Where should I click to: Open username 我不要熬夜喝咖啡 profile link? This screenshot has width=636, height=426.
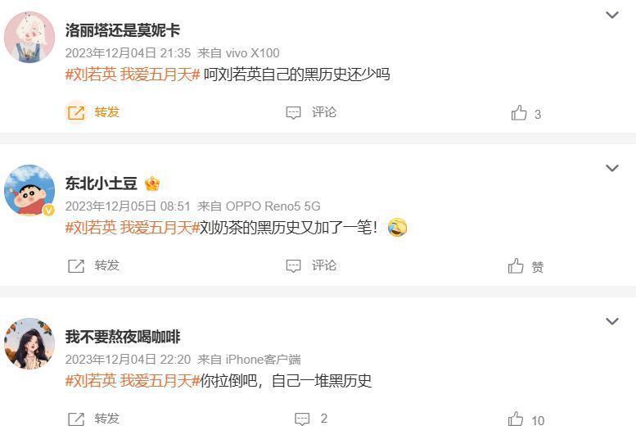[123, 337]
